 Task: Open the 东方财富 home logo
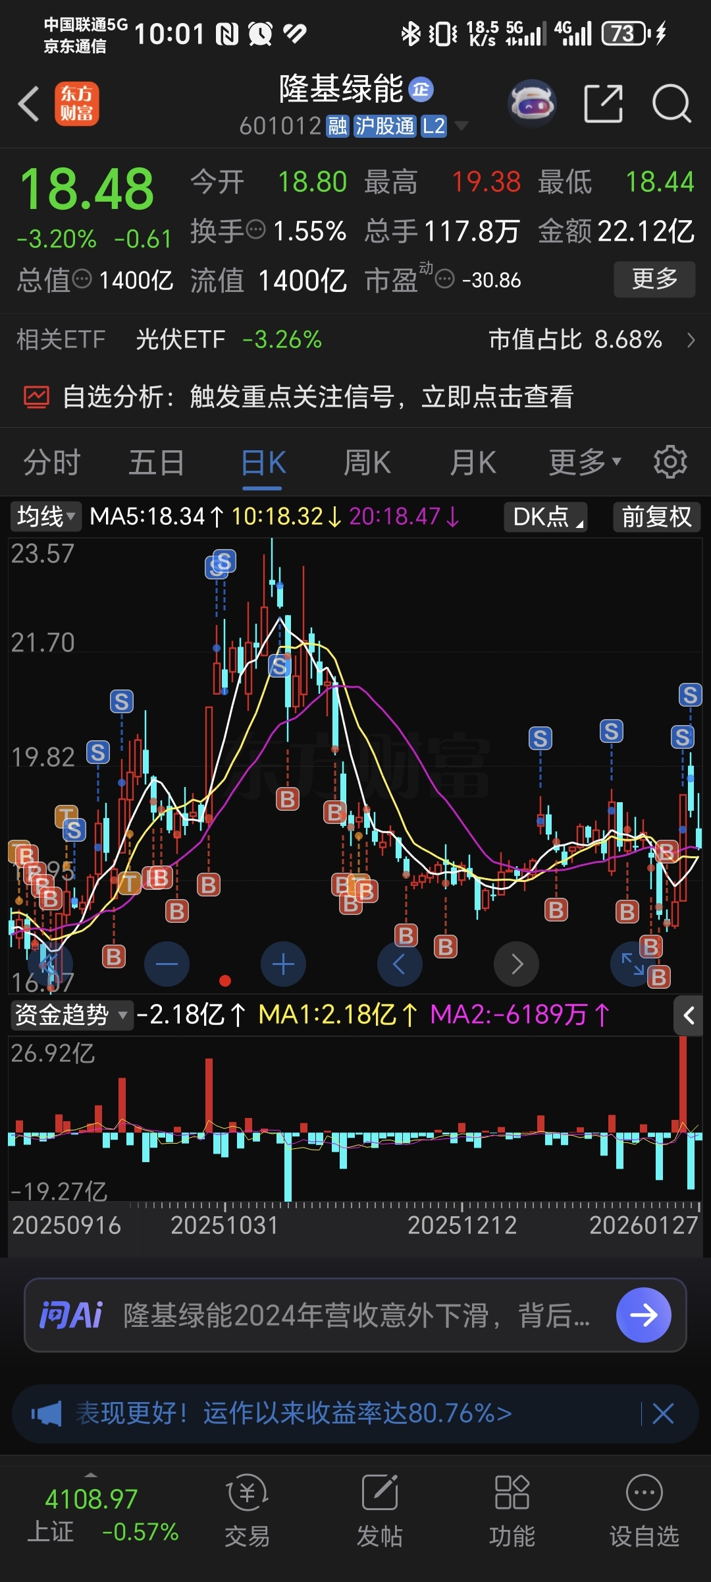point(77,104)
